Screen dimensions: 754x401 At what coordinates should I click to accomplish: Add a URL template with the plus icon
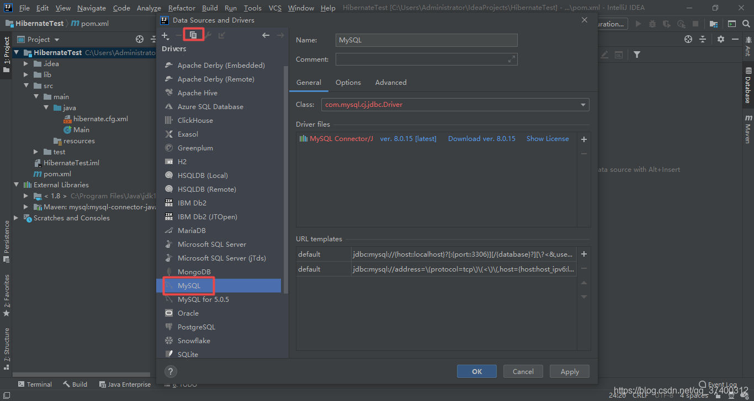tap(584, 254)
